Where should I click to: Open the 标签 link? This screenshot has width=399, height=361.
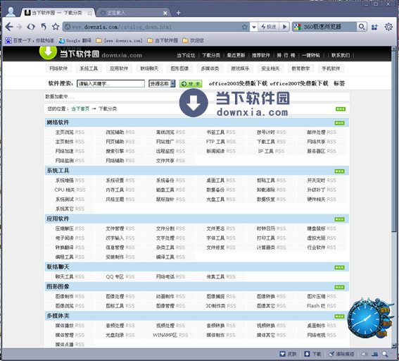click(339, 83)
